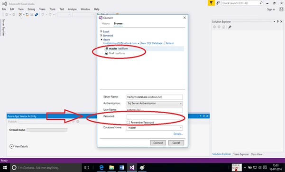Click the Server Name field
The height and width of the screenshot is (172, 285).
(x=155, y=97)
